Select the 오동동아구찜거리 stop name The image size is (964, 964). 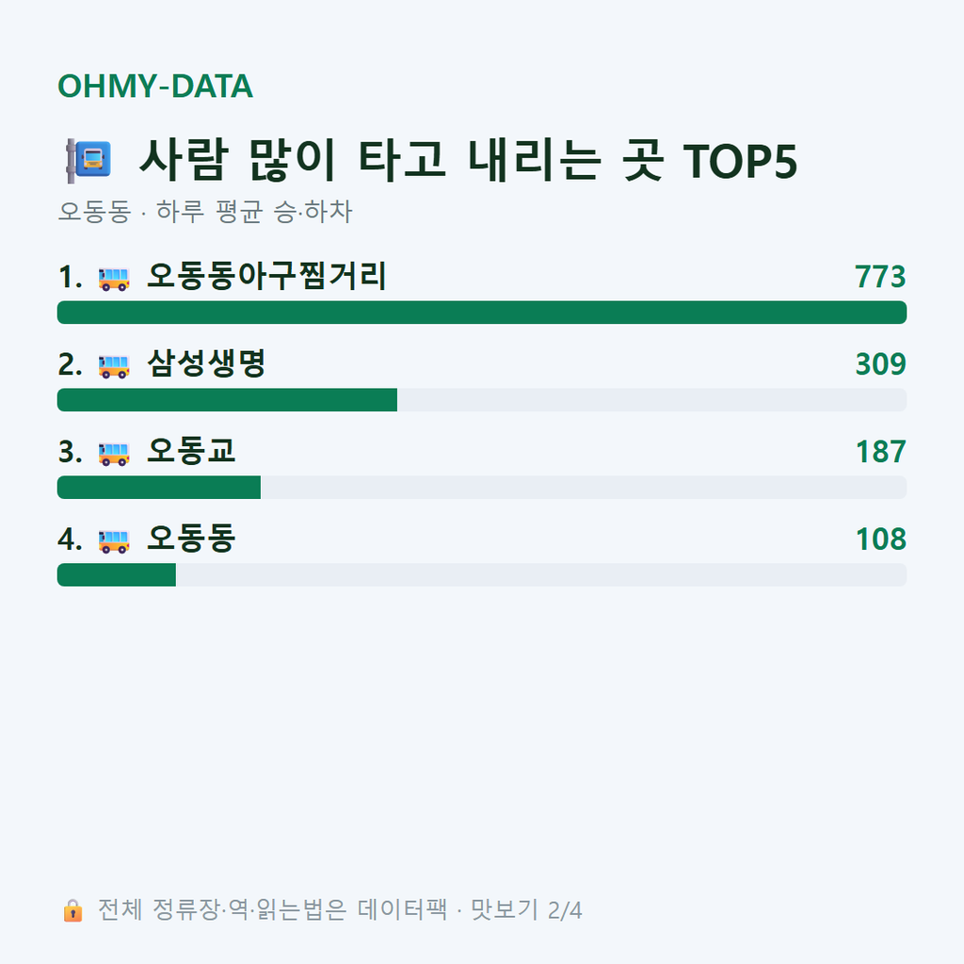[x=266, y=276]
